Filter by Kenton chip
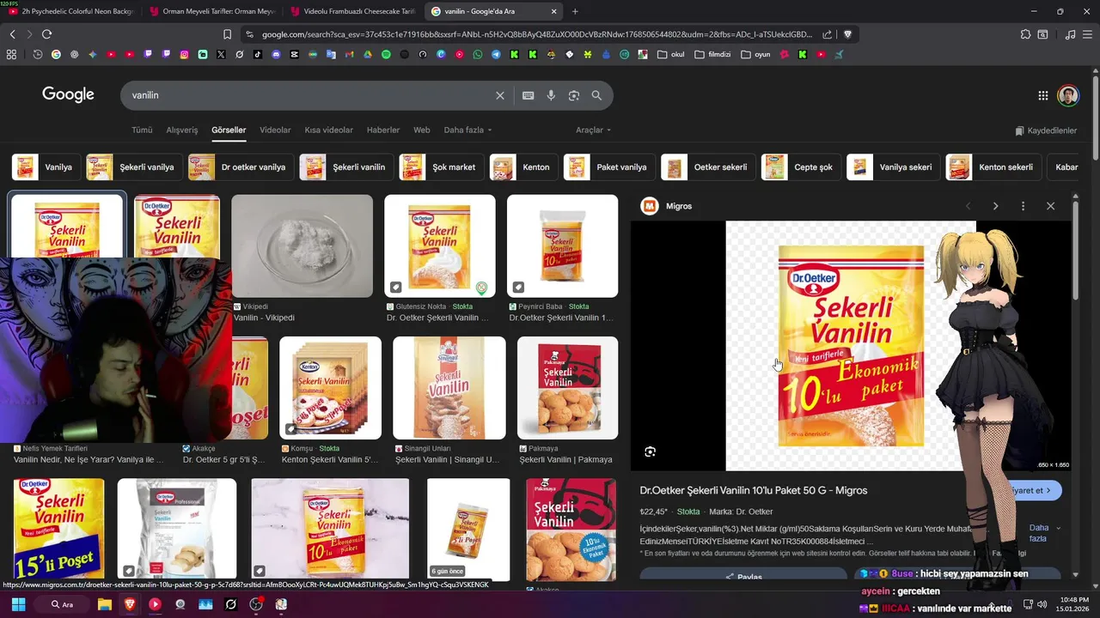 (x=523, y=167)
